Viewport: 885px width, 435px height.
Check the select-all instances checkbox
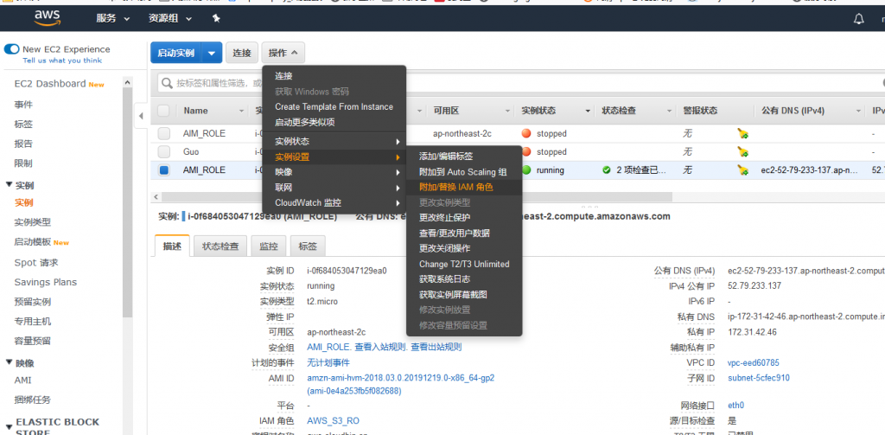pos(163,111)
